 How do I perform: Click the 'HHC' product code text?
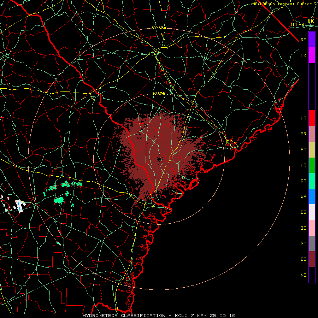click(x=311, y=21)
